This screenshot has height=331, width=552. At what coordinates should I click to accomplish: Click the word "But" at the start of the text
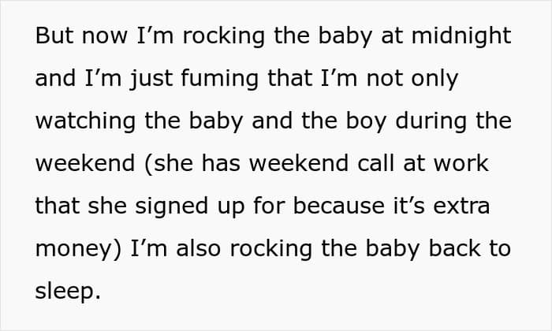(54, 35)
